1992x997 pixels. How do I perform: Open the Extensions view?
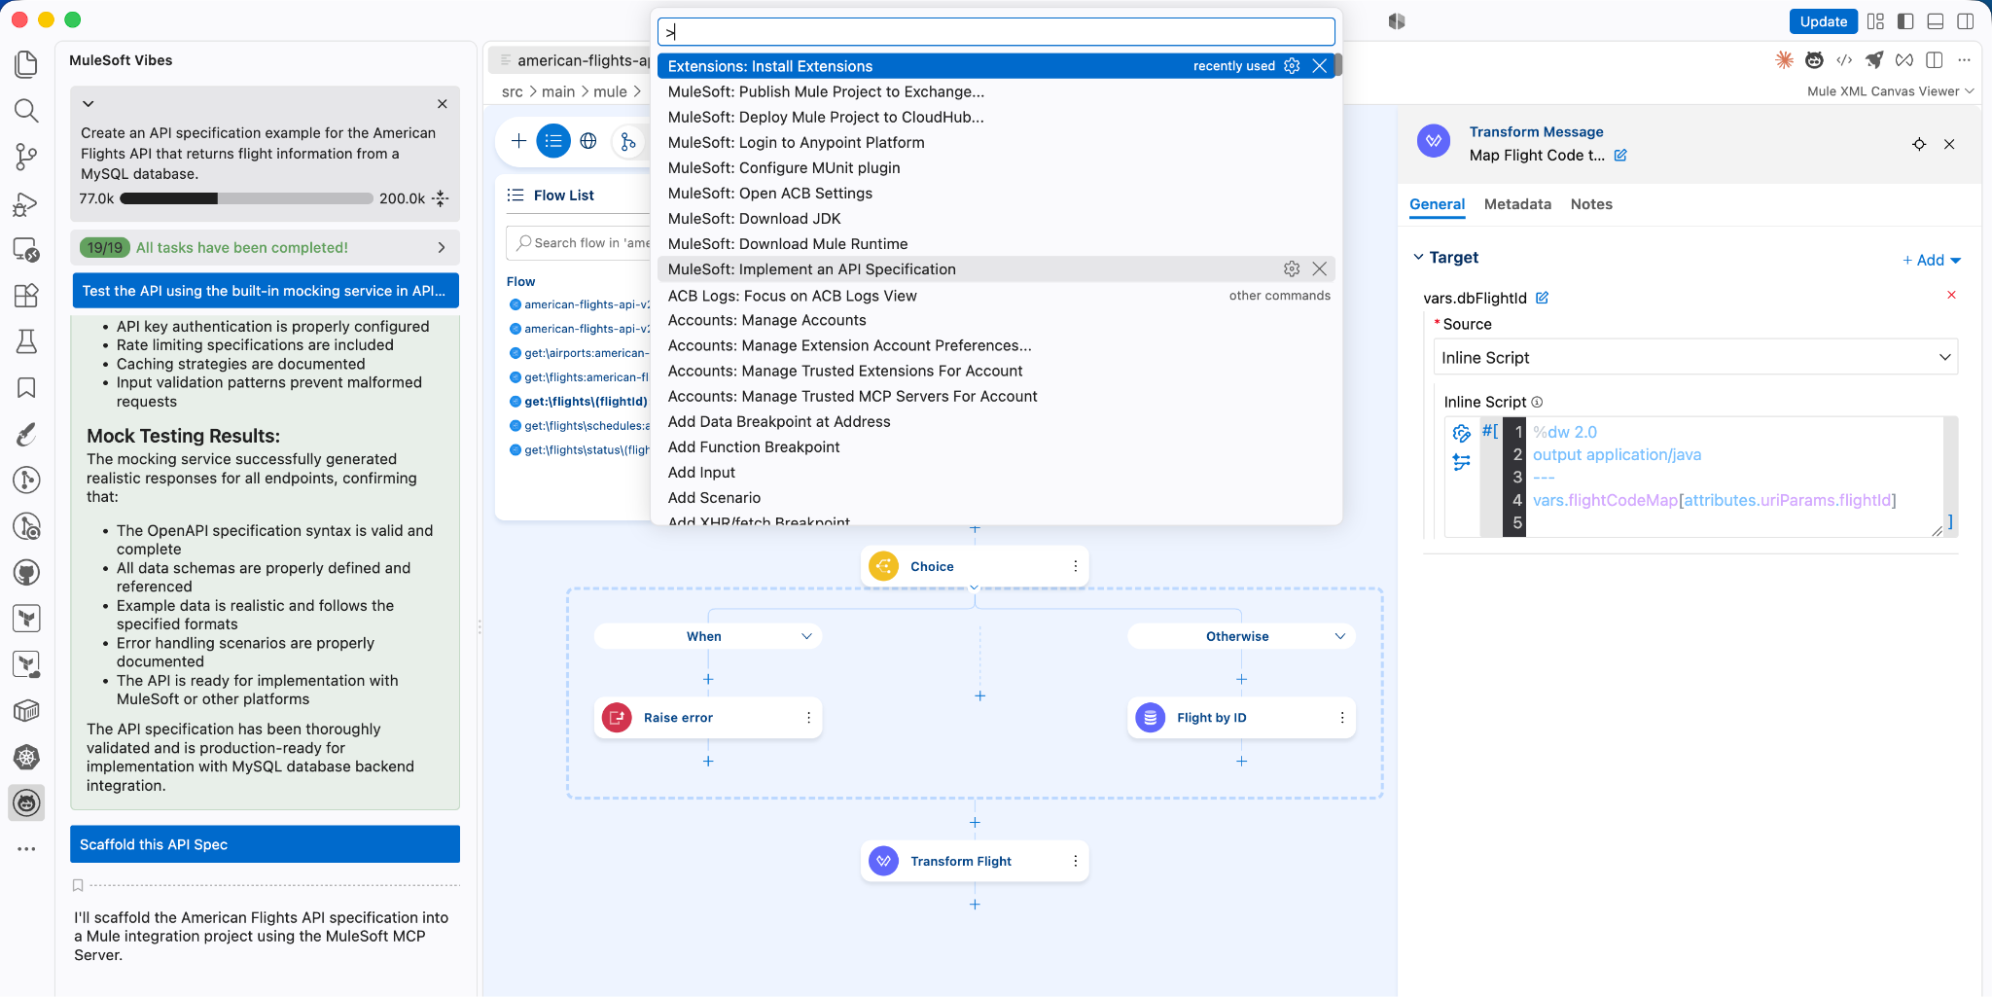point(26,295)
